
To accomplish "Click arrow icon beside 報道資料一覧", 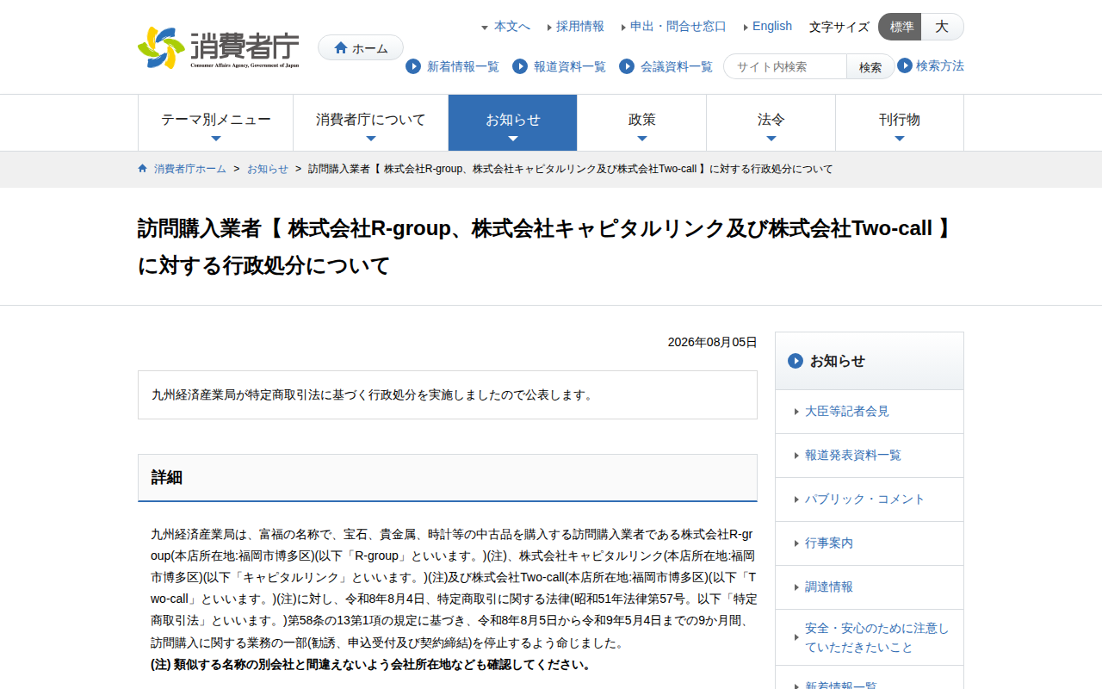I will 520,66.
